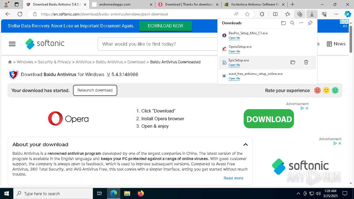Open more options in Downloads panel

coord(301,23)
